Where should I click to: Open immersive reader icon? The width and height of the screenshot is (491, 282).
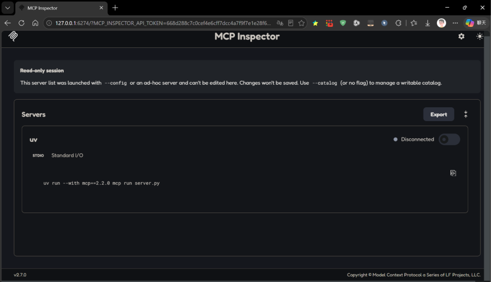(x=291, y=23)
